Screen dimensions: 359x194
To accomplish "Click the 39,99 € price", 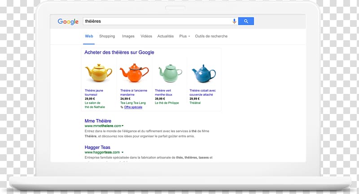I will tap(160, 99).
